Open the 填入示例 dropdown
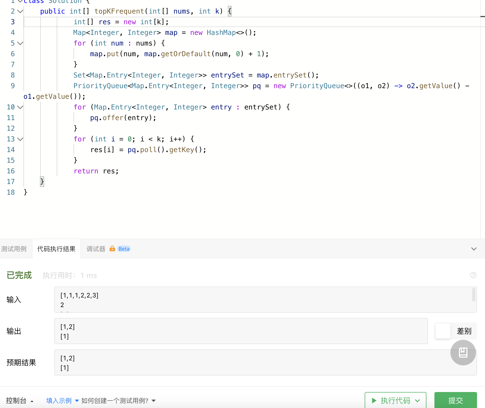The height and width of the screenshot is (408, 485). [58, 400]
